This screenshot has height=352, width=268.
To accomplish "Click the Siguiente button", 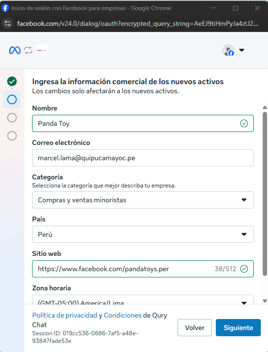I will tap(238, 328).
